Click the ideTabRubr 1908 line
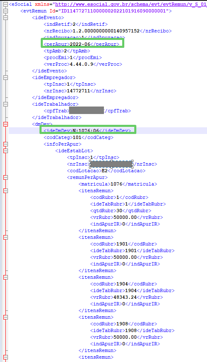The width and height of the screenshot is (207, 362). (132, 331)
